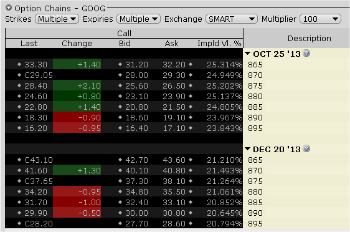Sort by the Change column header

click(x=77, y=44)
